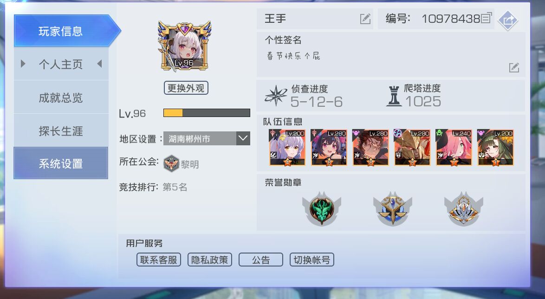Image resolution: width=545 pixels, height=299 pixels.
Task: Click the 湖南郴州市 region combo box
Action: [x=207, y=138]
